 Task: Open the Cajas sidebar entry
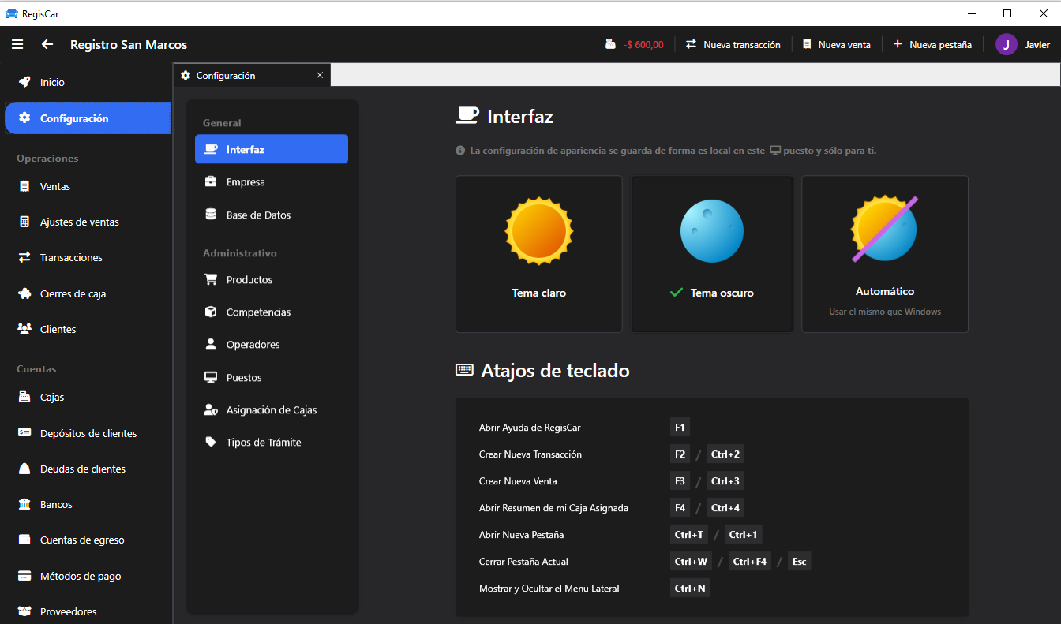[x=87, y=398]
